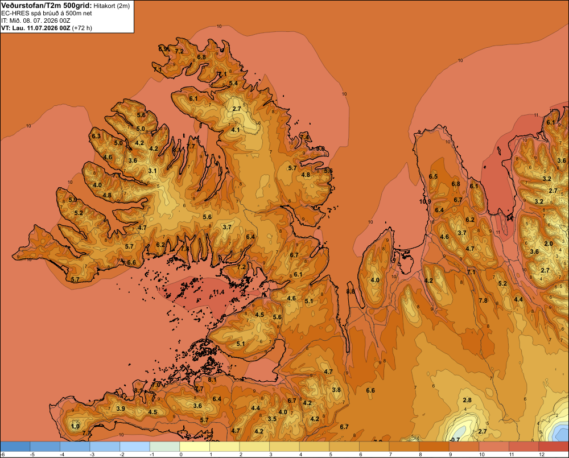Viewport: 569px width, 458px height.
Task: Select the legend swatch between 8 and 9
Action: pos(434,446)
